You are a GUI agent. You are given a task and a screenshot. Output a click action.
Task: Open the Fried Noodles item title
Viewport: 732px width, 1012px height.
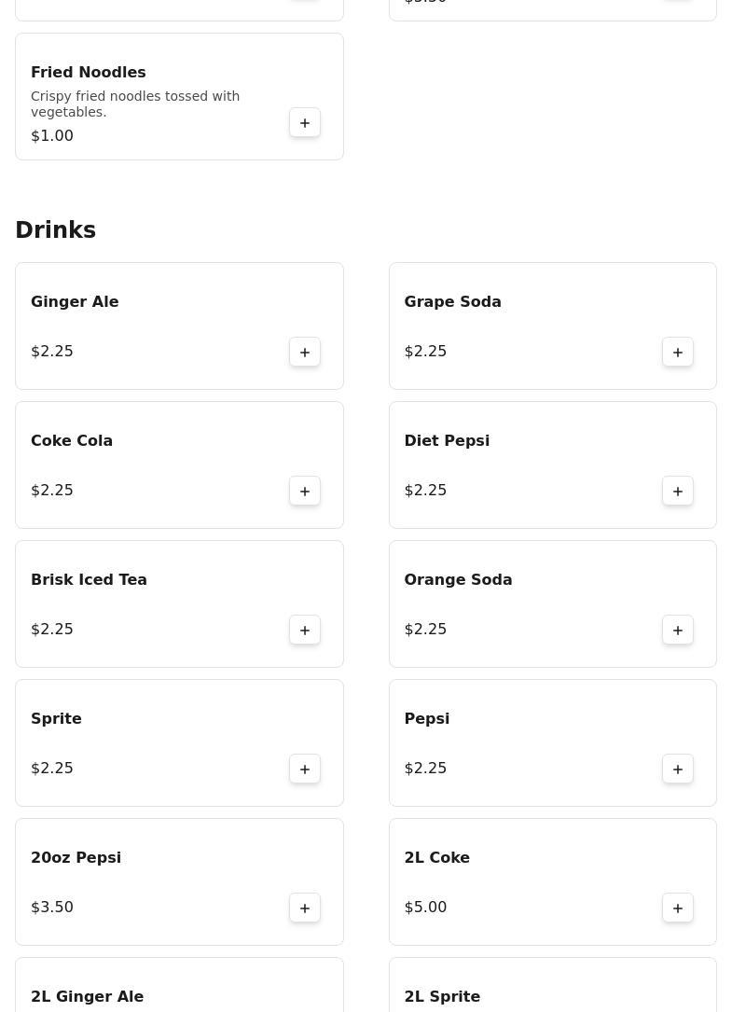(x=89, y=73)
